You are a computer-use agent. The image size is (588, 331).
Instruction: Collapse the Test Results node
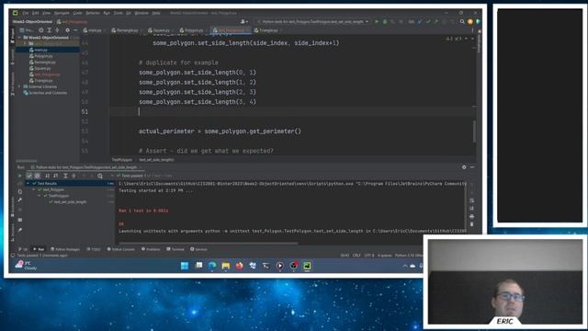(x=28, y=184)
